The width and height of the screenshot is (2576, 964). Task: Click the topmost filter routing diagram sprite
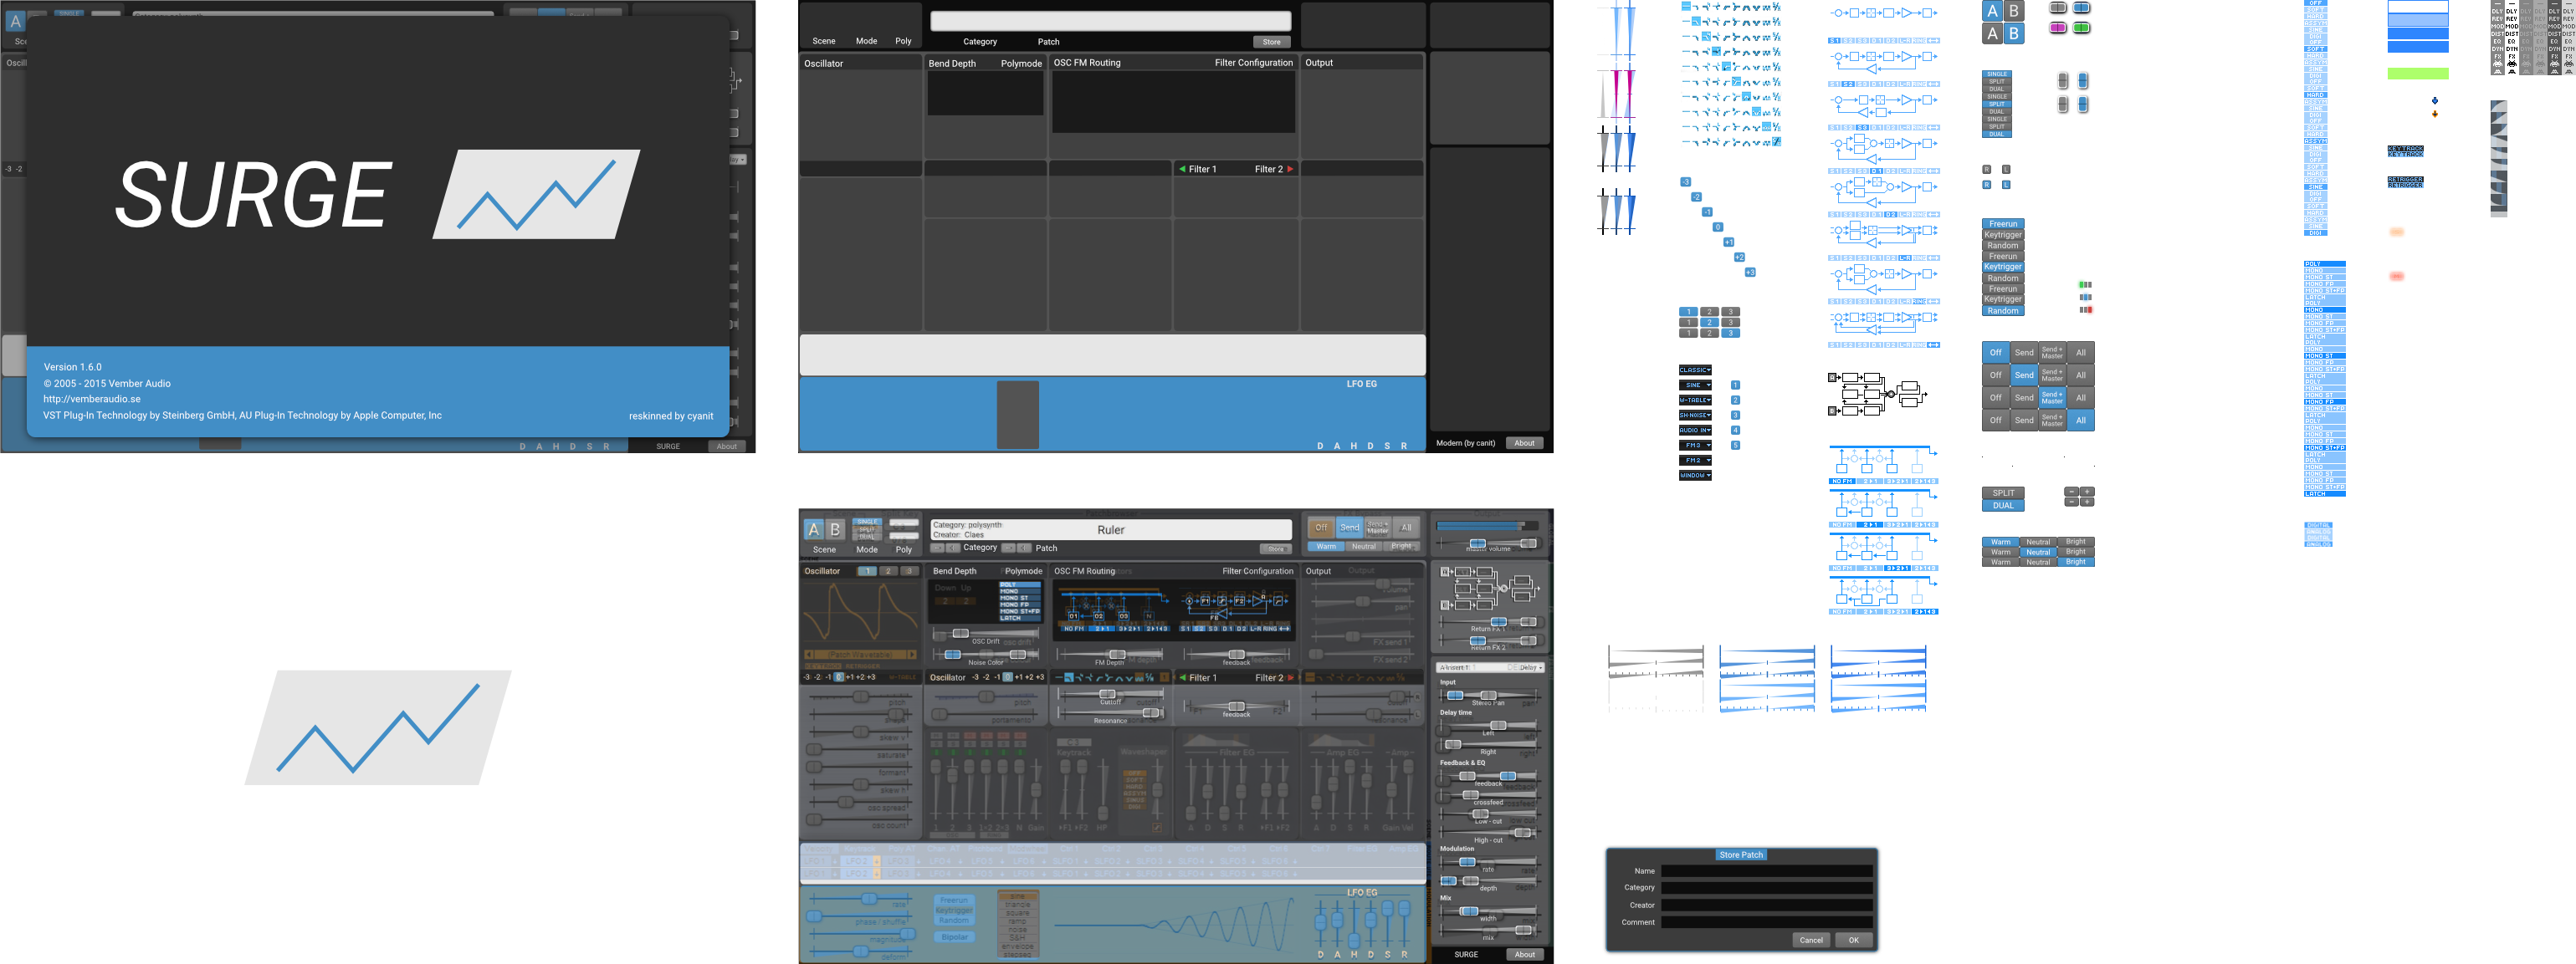click(x=1885, y=13)
